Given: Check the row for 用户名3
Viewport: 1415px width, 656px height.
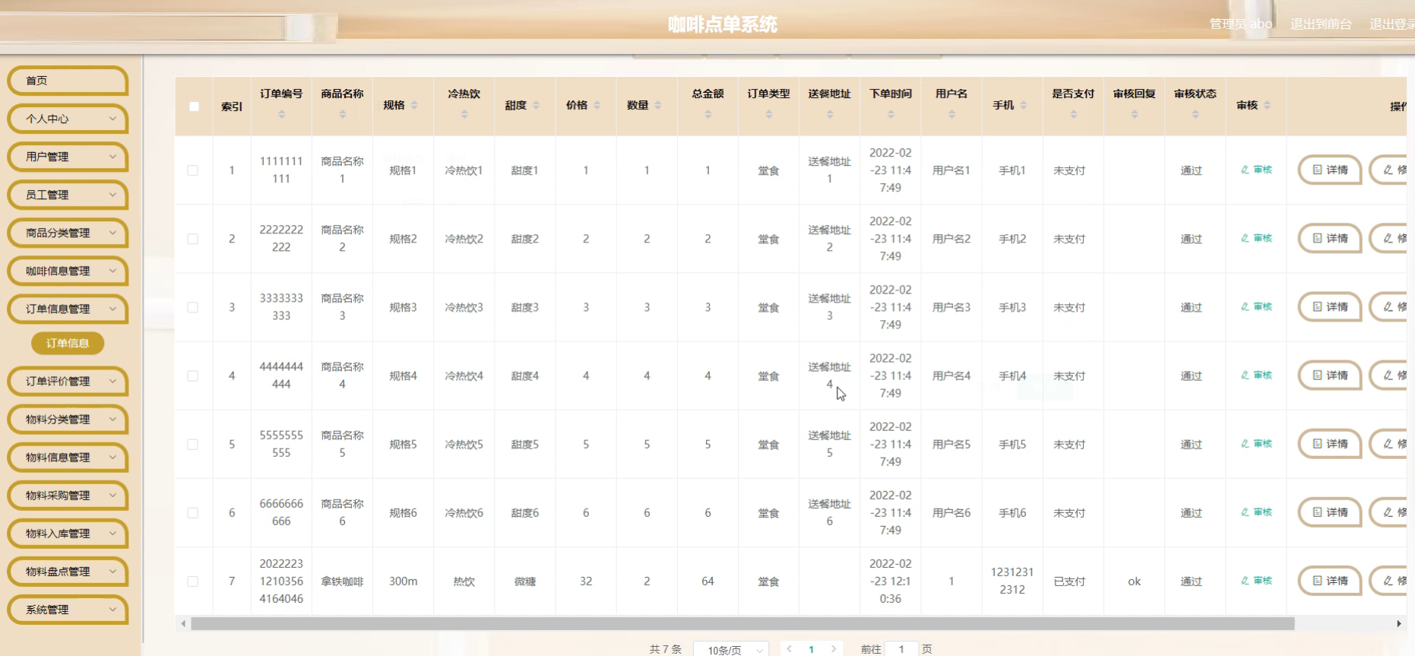Looking at the screenshot, I should [193, 307].
